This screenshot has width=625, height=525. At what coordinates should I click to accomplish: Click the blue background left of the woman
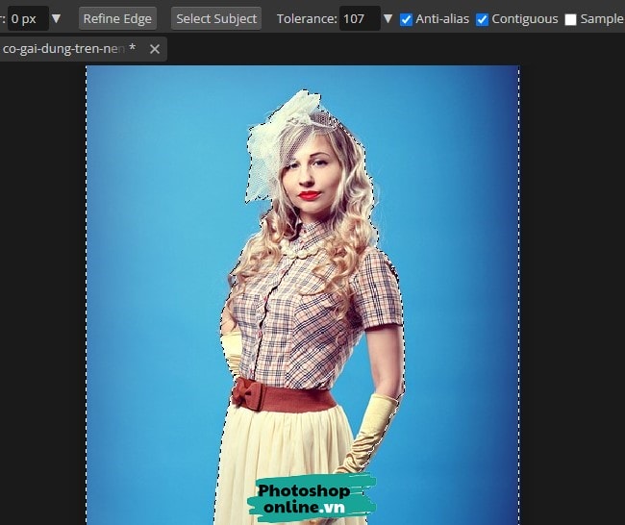pyautogui.click(x=154, y=288)
